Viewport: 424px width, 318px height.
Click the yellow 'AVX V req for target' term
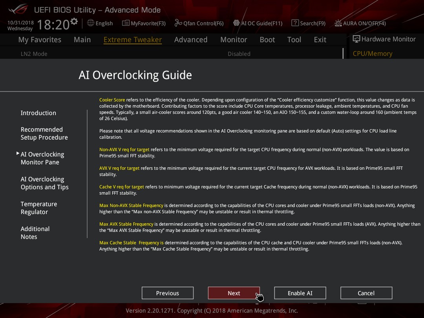coord(119,168)
